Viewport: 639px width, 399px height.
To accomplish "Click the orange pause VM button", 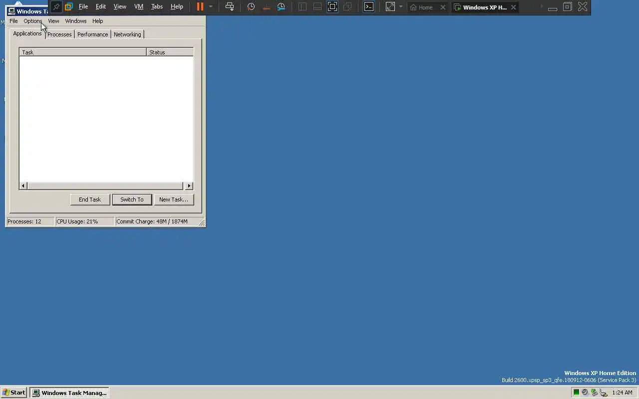I will point(200,7).
